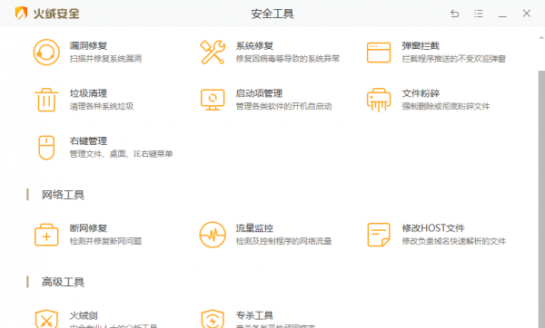Click the 安全工具 window title
The image size is (545, 328).
pyautogui.click(x=272, y=14)
